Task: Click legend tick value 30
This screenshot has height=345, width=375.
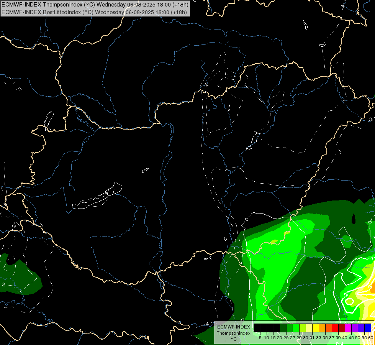Action: [306, 338]
